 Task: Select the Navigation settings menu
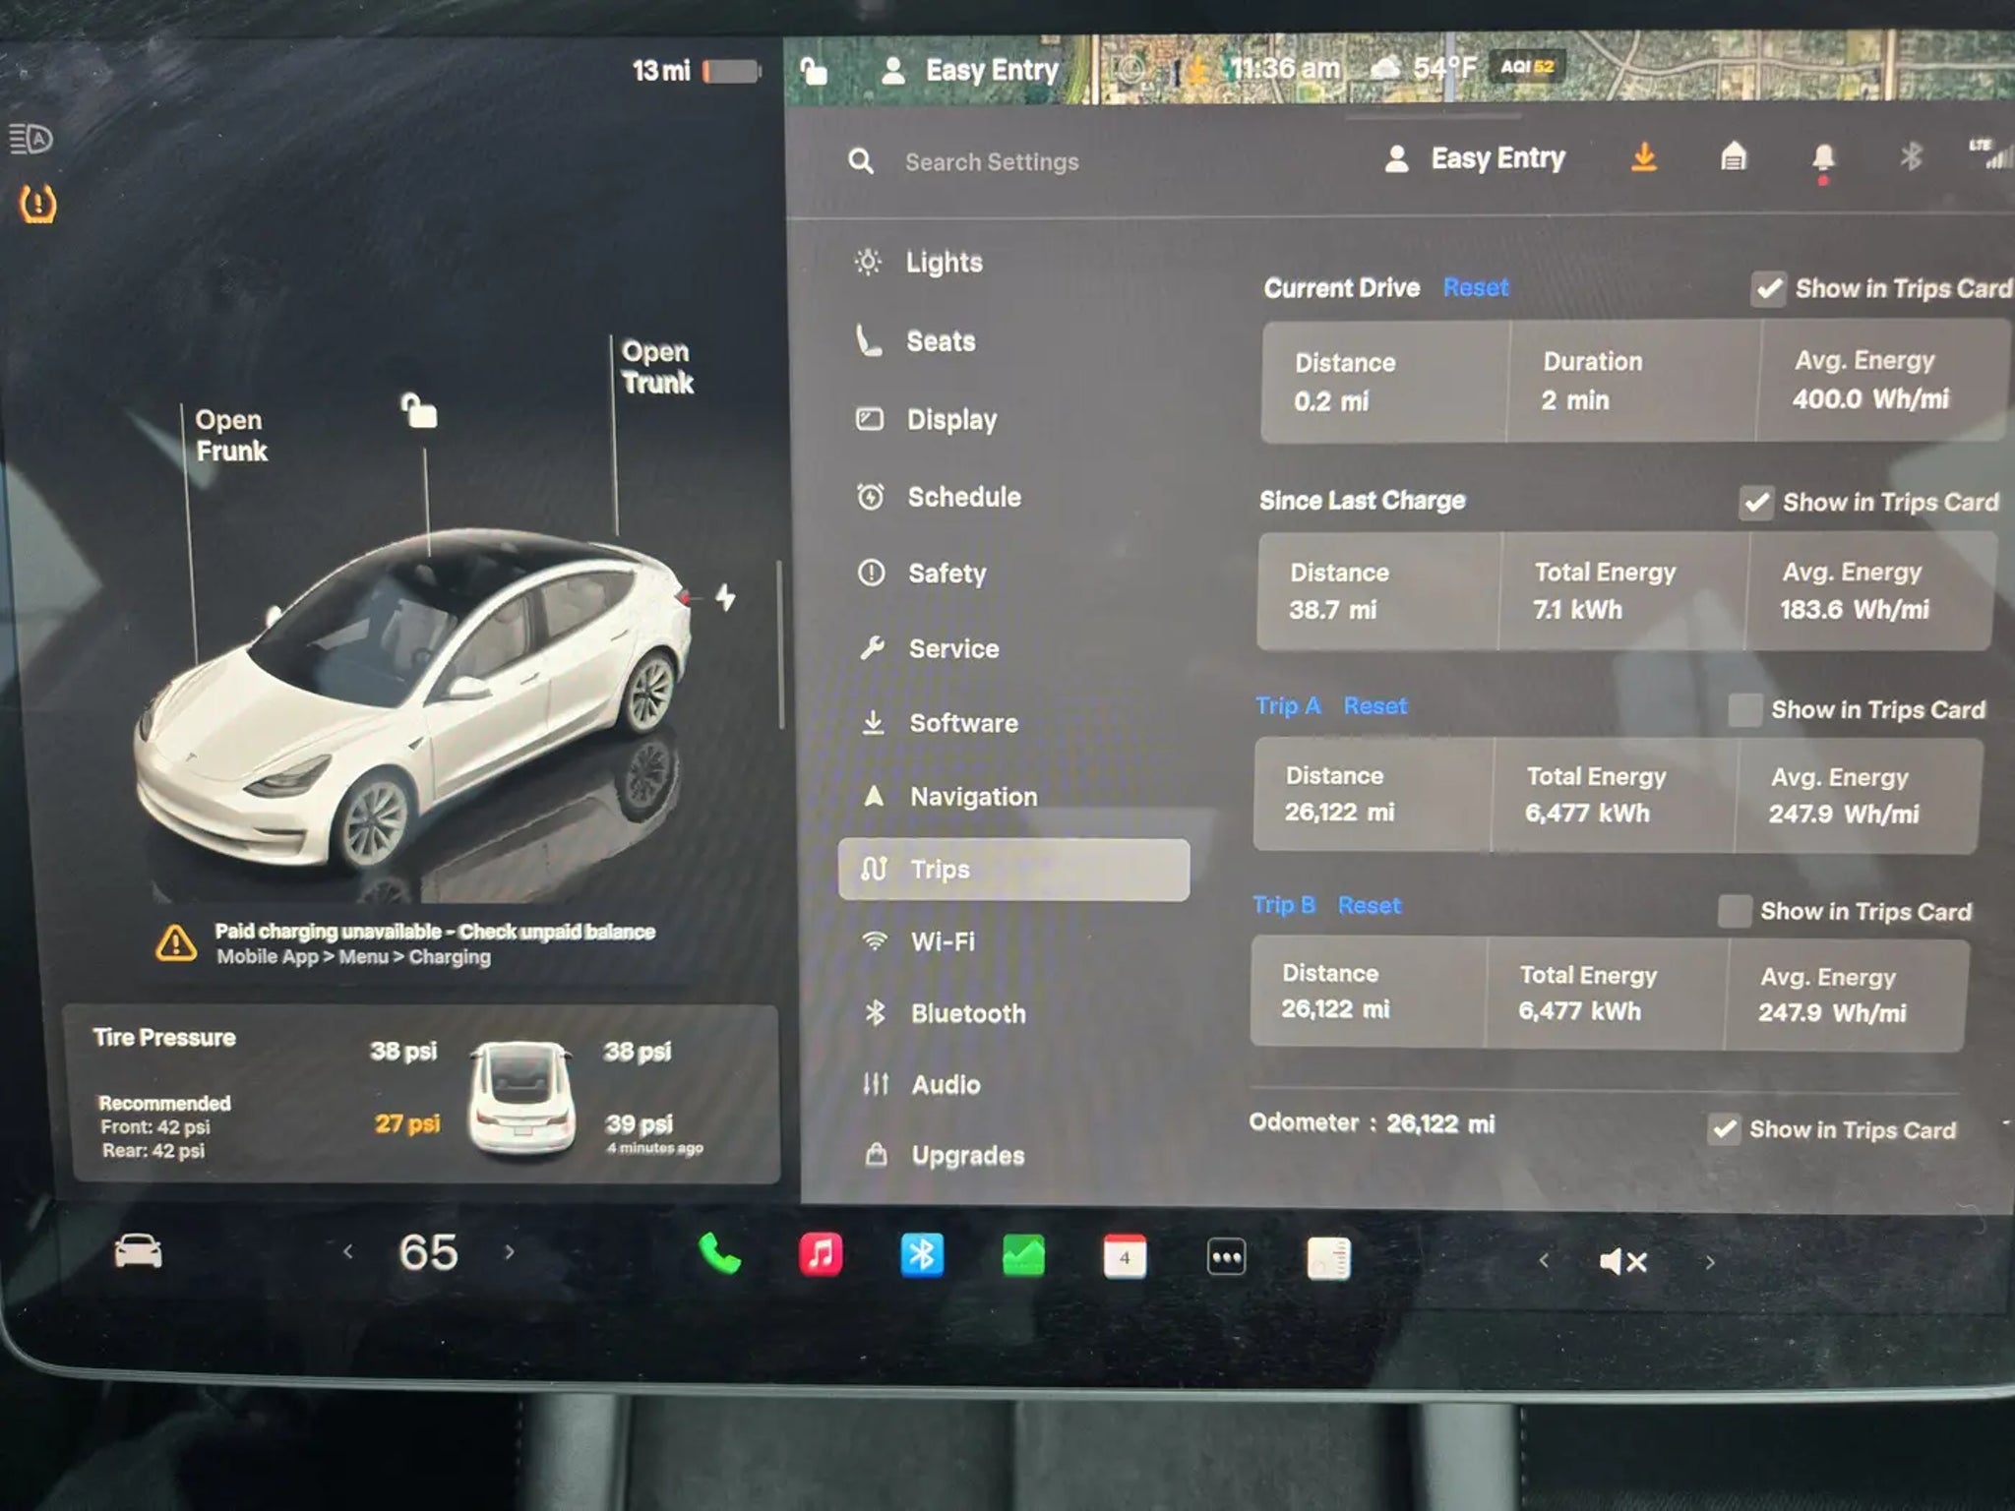tap(972, 797)
